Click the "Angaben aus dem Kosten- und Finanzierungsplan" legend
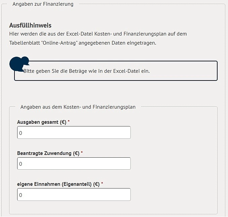The width and height of the screenshot is (228, 217). coord(78,107)
